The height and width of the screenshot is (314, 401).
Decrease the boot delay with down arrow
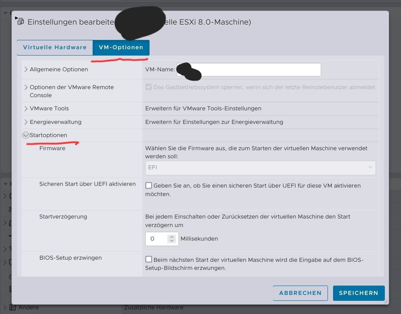172,241
